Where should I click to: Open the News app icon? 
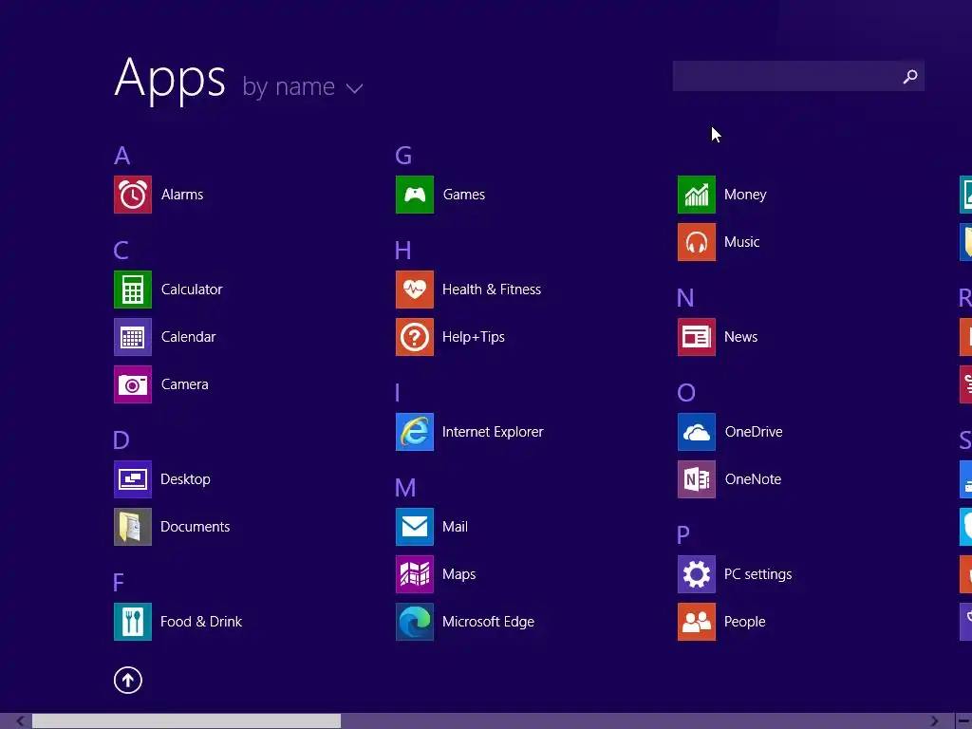click(697, 337)
